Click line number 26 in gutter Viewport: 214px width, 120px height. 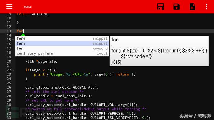(9, 87)
